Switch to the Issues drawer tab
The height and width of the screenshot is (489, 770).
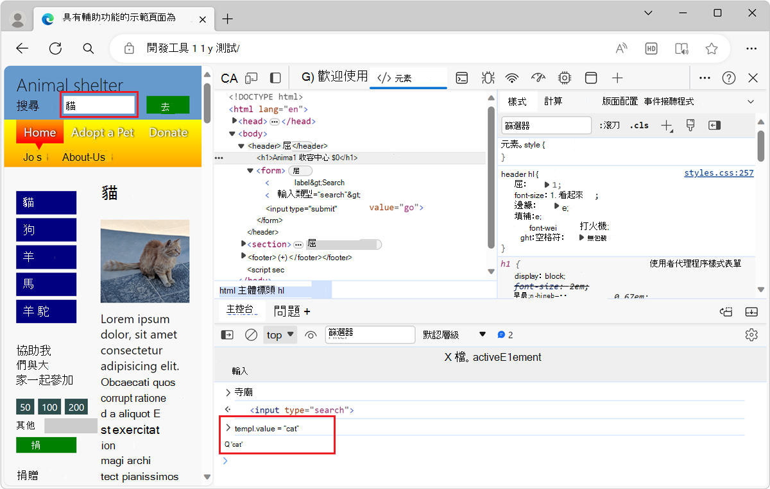point(287,311)
